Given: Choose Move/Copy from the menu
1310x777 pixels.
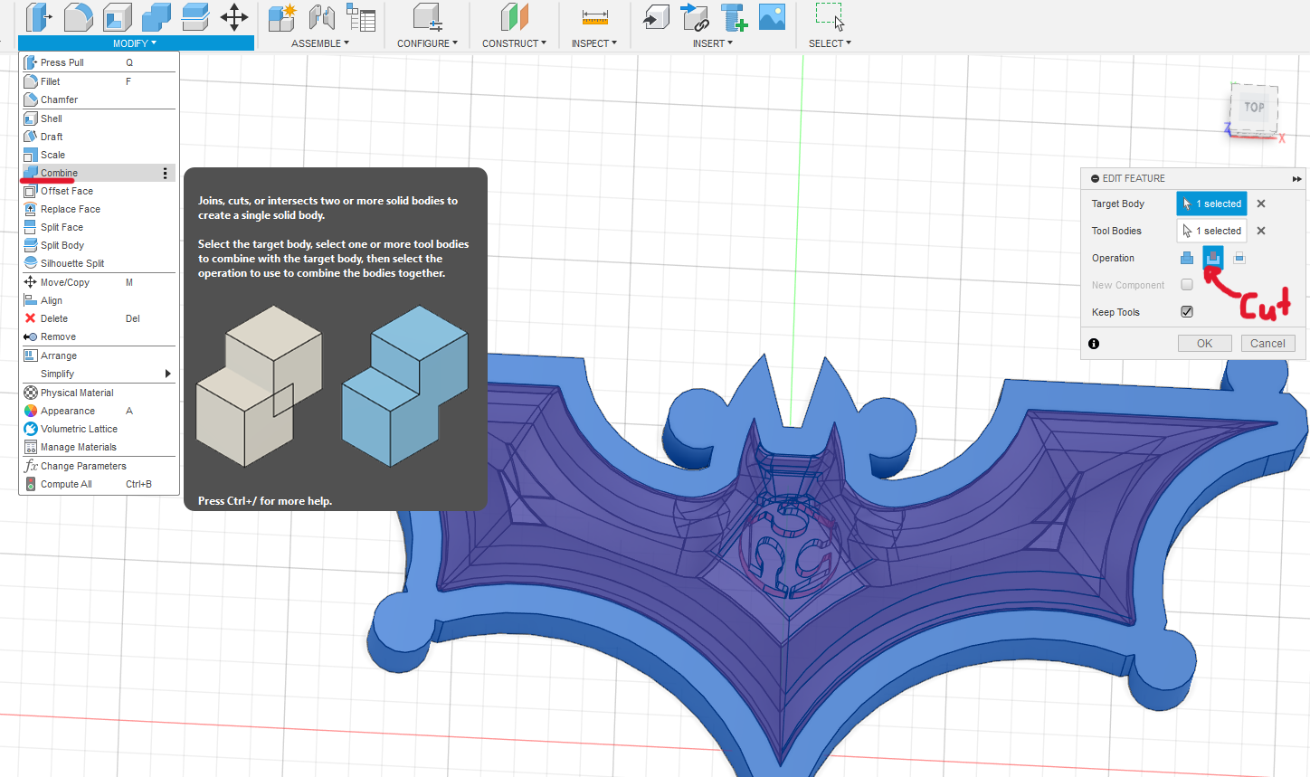Looking at the screenshot, I should click(x=99, y=282).
